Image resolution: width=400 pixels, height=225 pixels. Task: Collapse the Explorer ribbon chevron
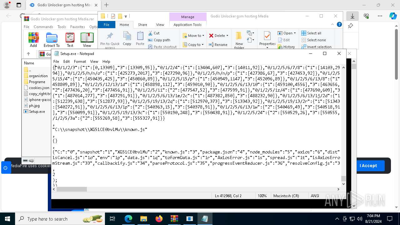pyautogui.click(x=332, y=24)
